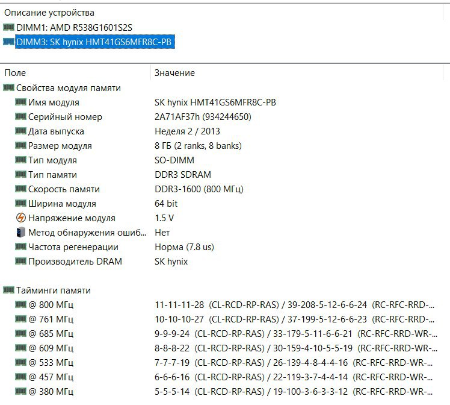
Task: Select the 'Тип модуля' field label
Action: point(52,160)
